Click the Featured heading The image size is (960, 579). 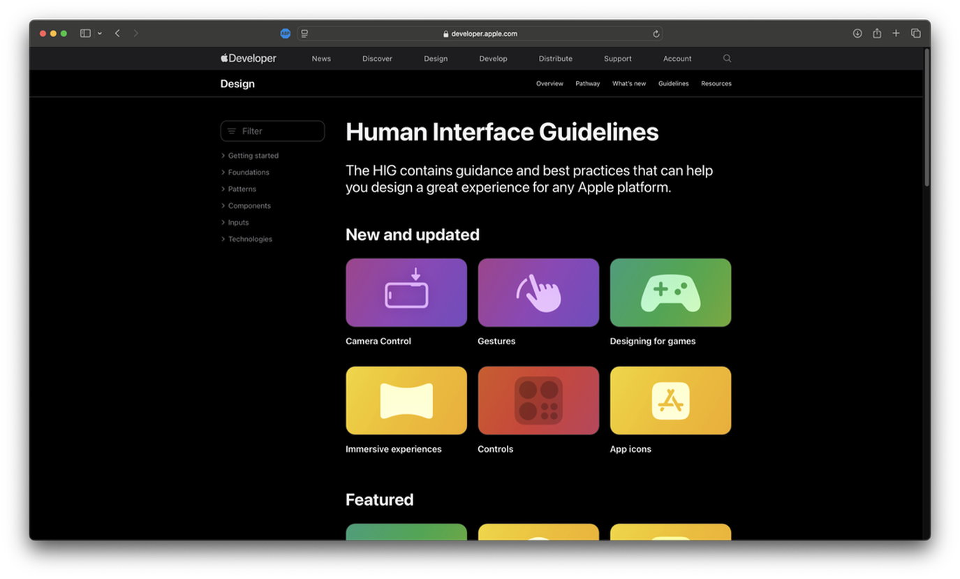[x=380, y=500]
